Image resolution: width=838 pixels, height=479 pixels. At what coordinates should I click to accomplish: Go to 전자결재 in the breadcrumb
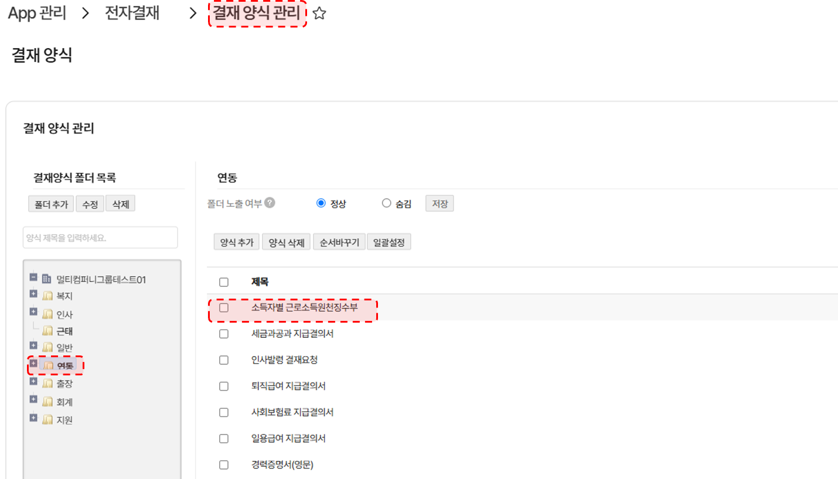point(132,14)
